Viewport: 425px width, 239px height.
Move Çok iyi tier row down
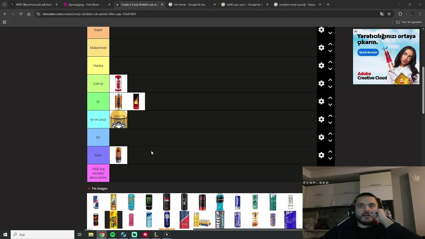[330, 87]
